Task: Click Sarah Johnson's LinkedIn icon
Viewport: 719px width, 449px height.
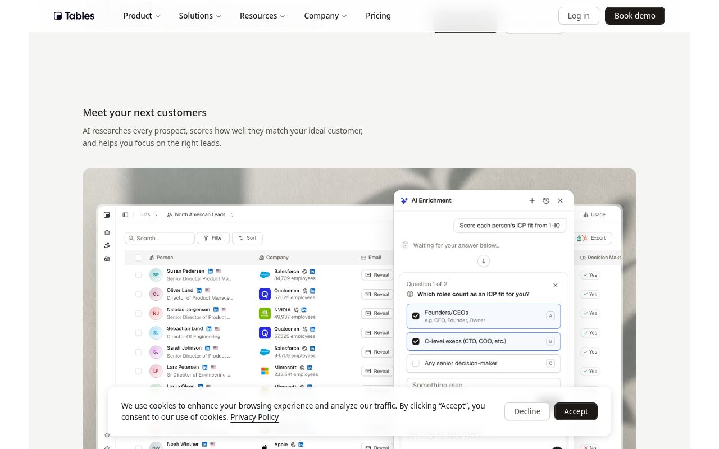Action: click(207, 348)
